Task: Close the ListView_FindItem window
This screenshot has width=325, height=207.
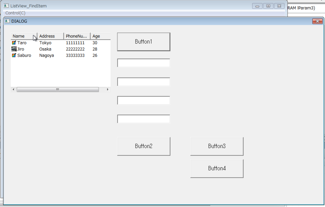Action: 279,6
